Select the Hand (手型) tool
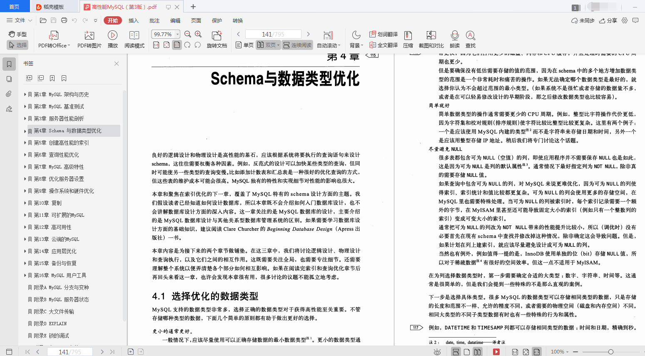The height and width of the screenshot is (356, 645). point(17,34)
